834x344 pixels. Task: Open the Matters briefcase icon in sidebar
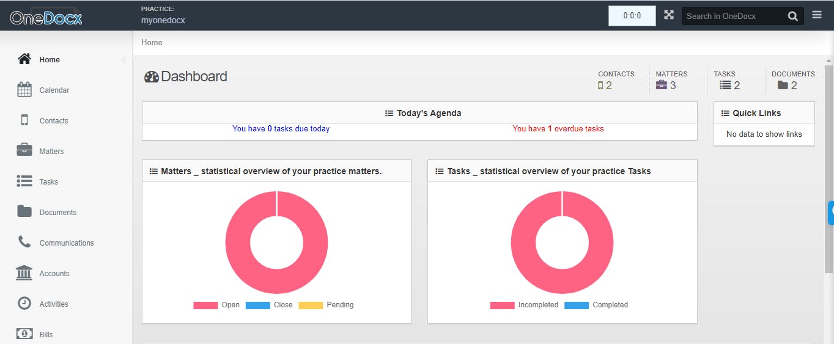click(24, 150)
